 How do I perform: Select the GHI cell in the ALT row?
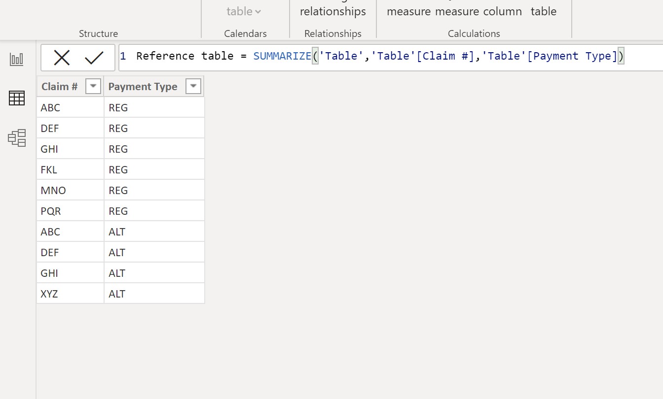click(x=70, y=273)
